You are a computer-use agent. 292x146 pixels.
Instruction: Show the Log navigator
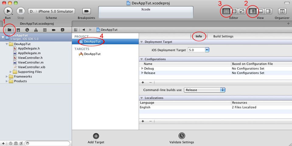pyautogui.click(x=63, y=30)
